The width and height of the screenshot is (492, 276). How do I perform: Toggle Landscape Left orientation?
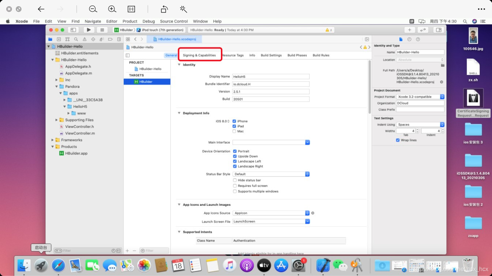click(x=234, y=161)
